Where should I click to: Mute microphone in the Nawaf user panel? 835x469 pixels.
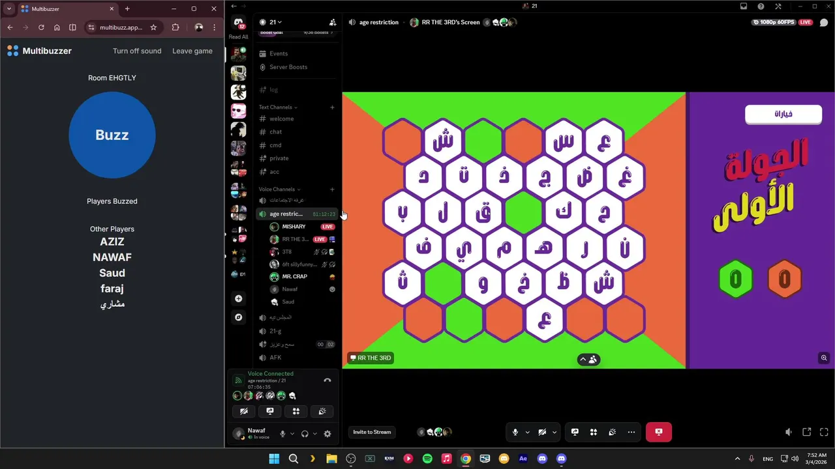pyautogui.click(x=282, y=434)
